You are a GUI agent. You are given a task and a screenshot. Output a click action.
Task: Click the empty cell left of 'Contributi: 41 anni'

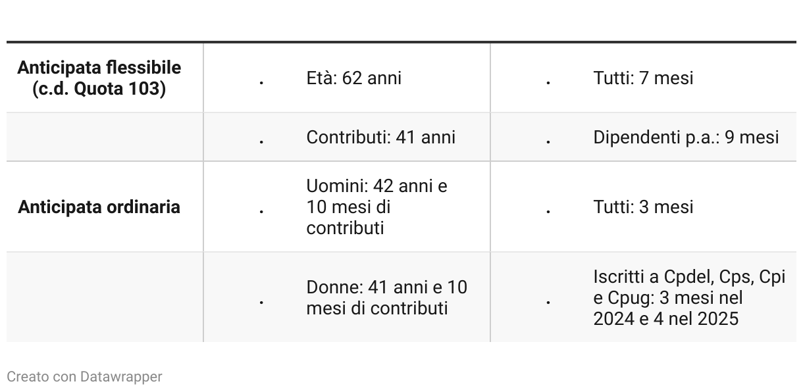pos(104,137)
